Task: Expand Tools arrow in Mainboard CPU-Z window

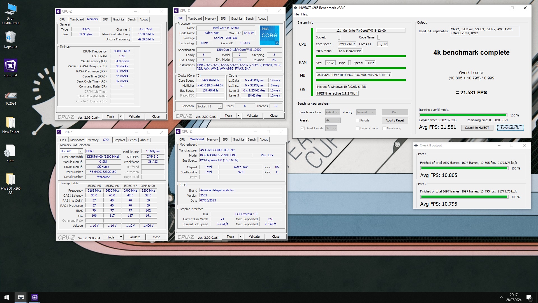Action: [241, 237]
